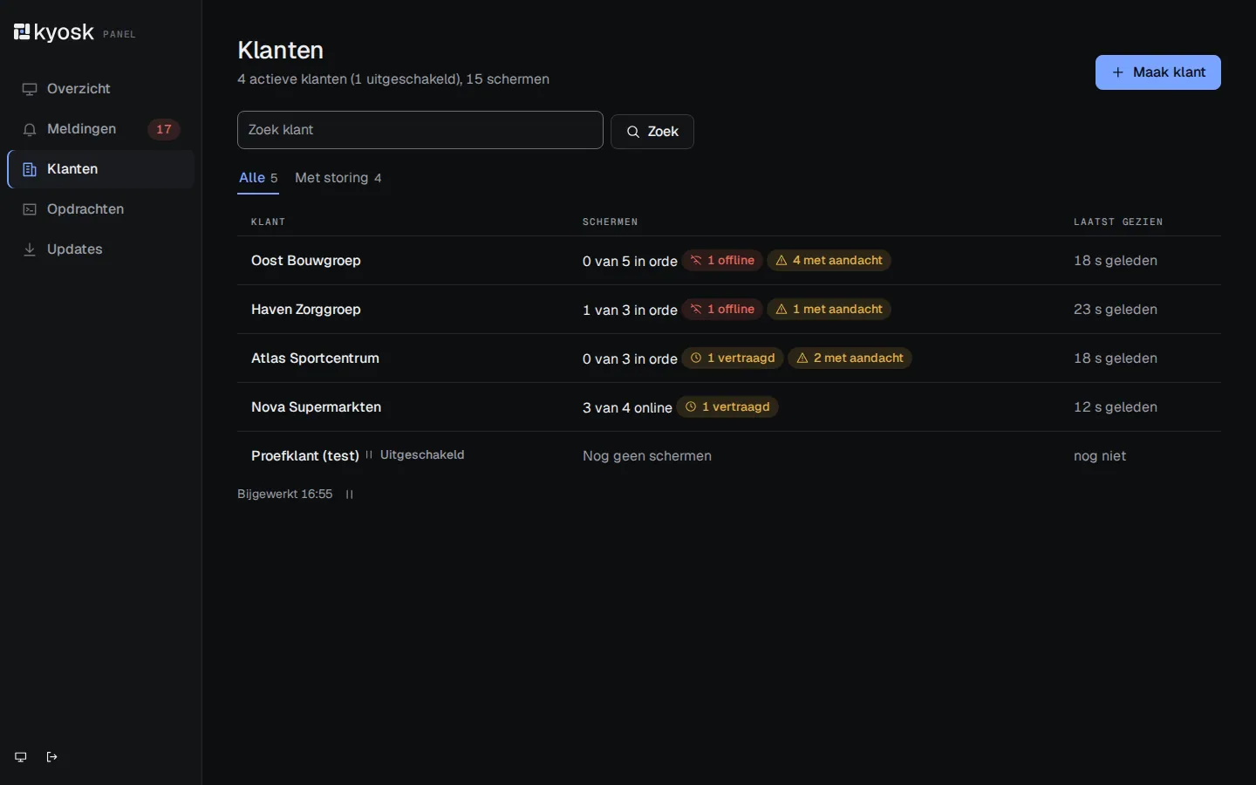Viewport: 1256px width, 785px height.
Task: Select Klanten in the sidebar
Action: click(x=101, y=169)
